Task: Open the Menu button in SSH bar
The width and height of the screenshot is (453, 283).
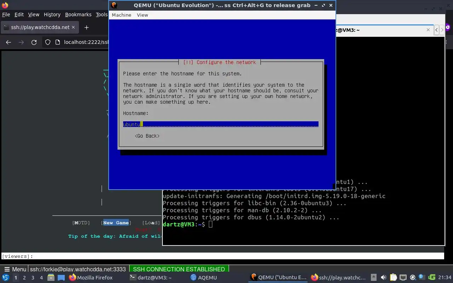Action: tap(15, 269)
